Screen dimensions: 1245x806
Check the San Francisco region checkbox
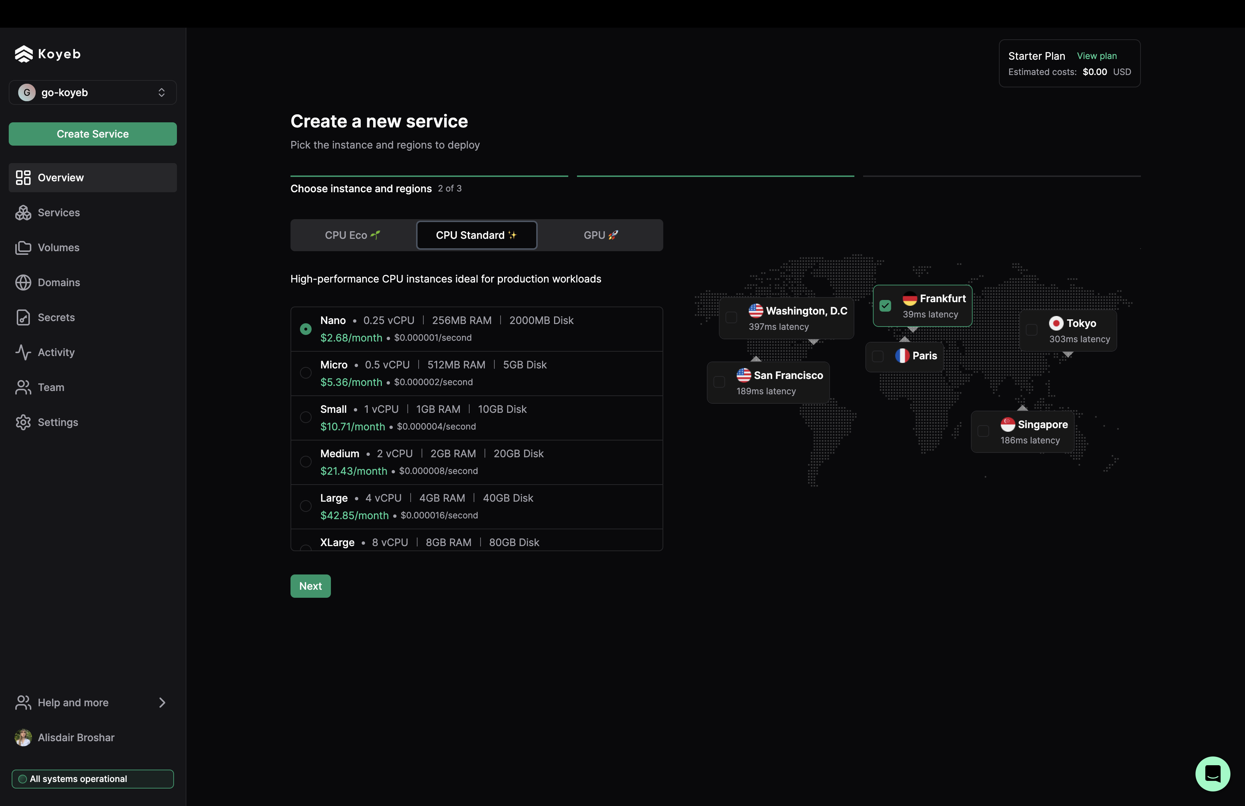tap(719, 382)
